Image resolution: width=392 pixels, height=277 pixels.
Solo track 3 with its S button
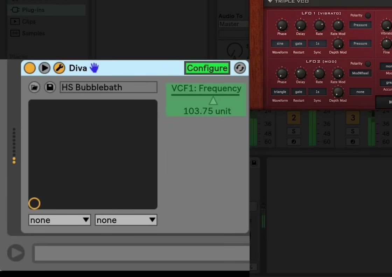pos(353,131)
